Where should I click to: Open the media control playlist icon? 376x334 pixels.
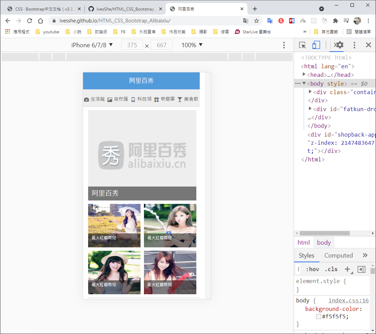click(x=346, y=21)
